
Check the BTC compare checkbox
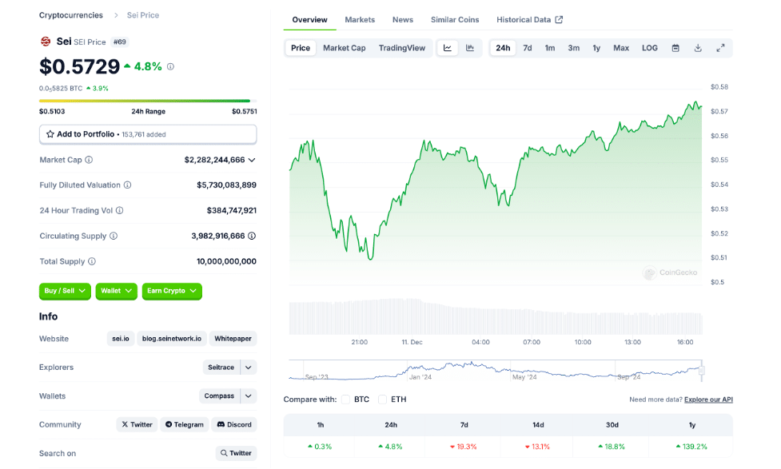[345, 399]
